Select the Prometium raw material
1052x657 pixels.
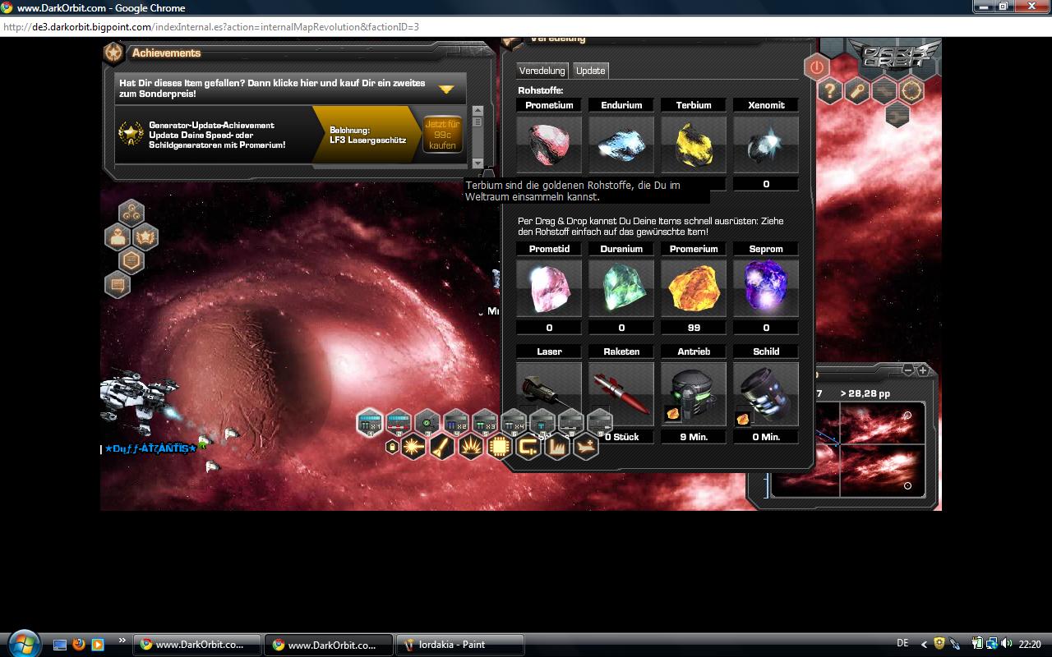coord(549,145)
